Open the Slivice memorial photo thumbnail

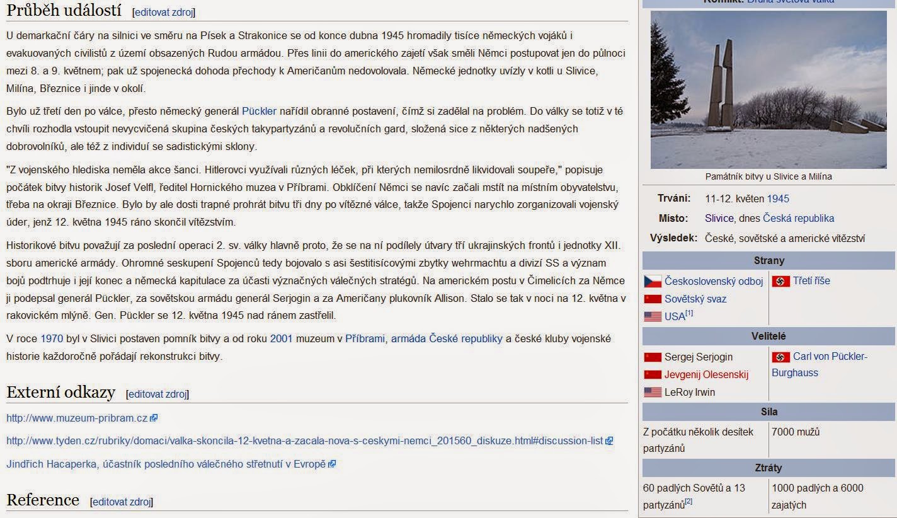pos(768,89)
